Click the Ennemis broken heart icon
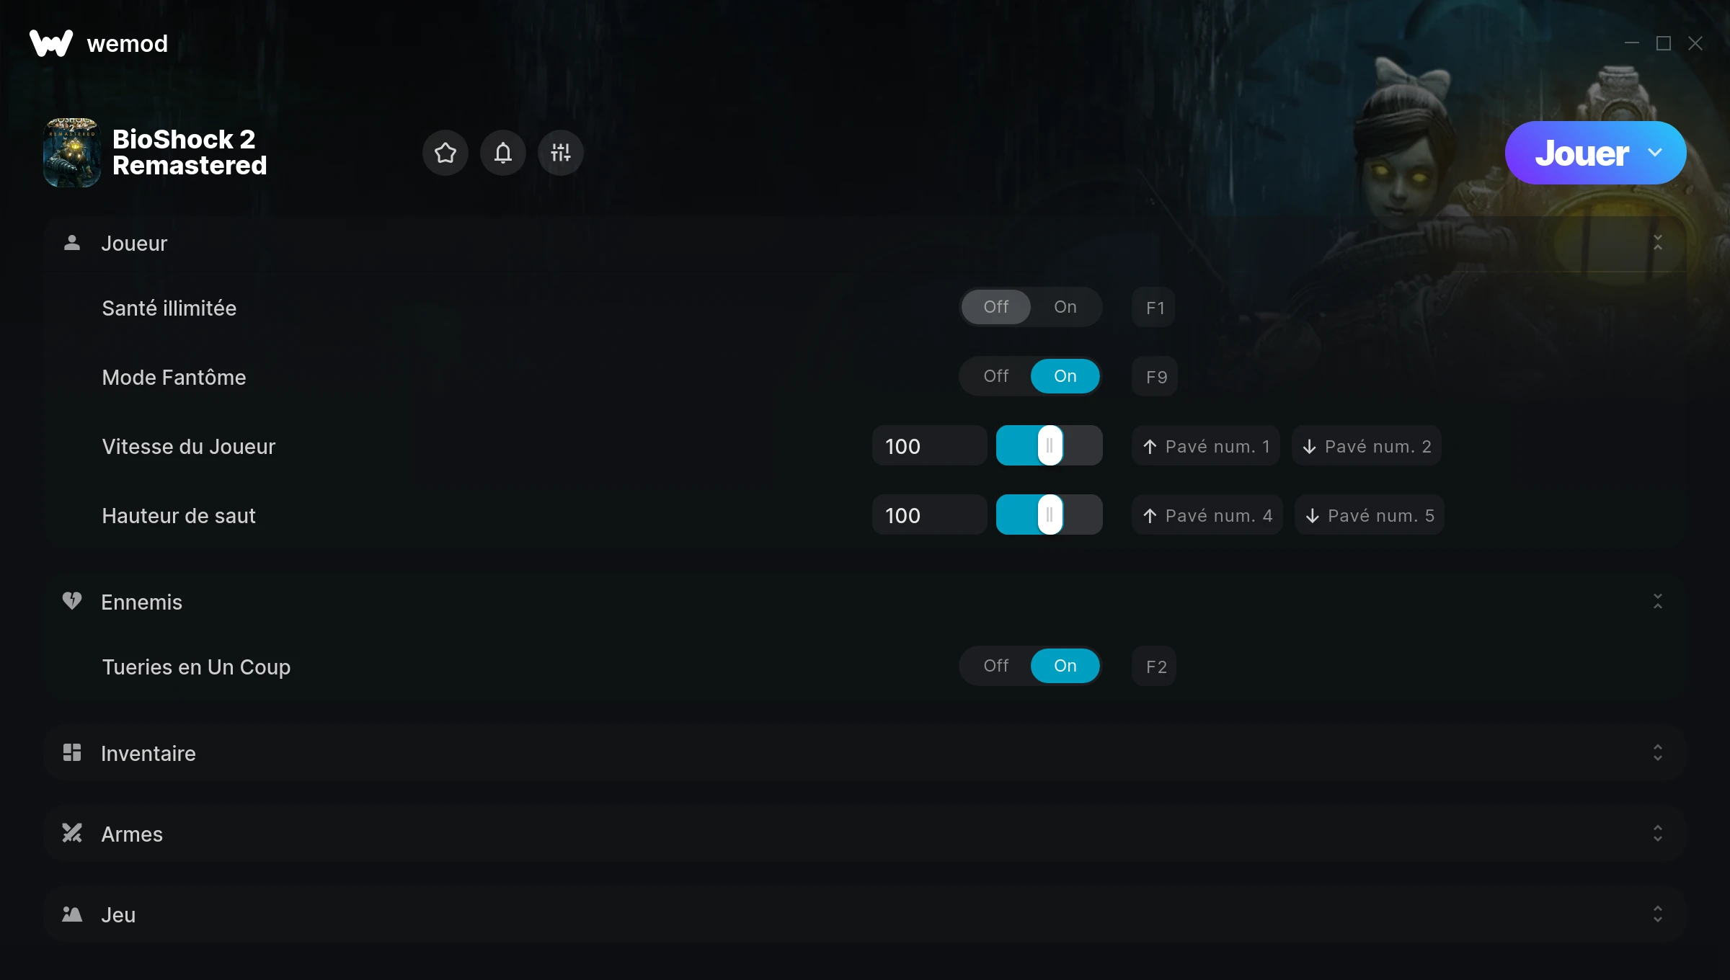Viewport: 1730px width, 980px height. tap(72, 601)
